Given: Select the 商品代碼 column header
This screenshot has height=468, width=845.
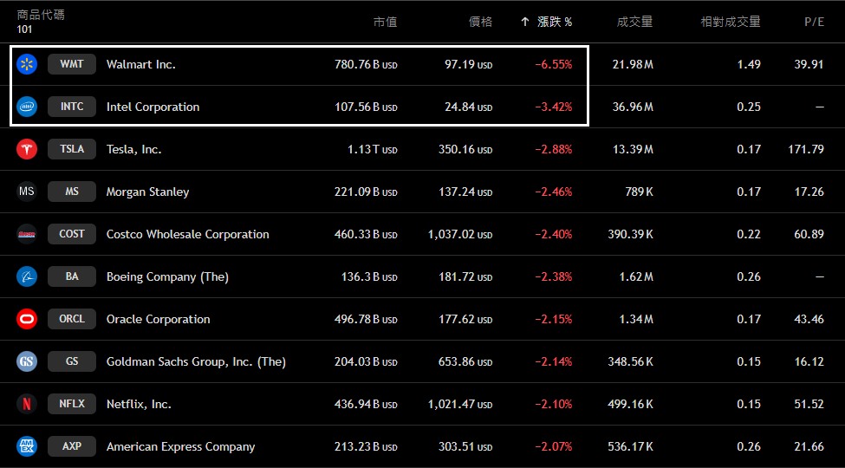Looking at the screenshot, I should pyautogui.click(x=41, y=15).
